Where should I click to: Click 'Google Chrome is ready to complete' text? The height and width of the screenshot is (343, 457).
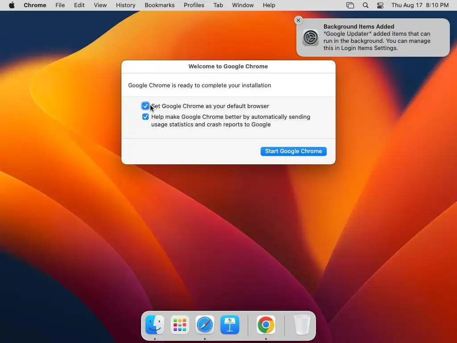click(x=199, y=85)
